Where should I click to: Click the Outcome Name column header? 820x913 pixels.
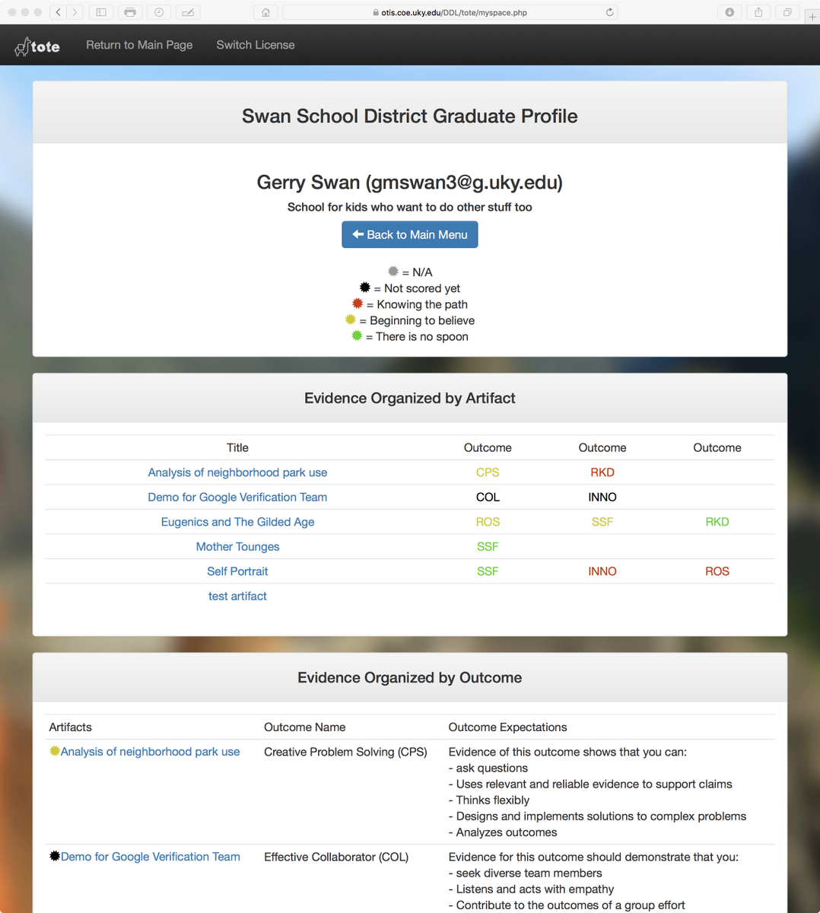click(304, 727)
